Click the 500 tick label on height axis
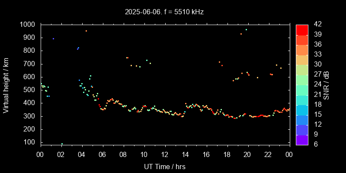 30,90
